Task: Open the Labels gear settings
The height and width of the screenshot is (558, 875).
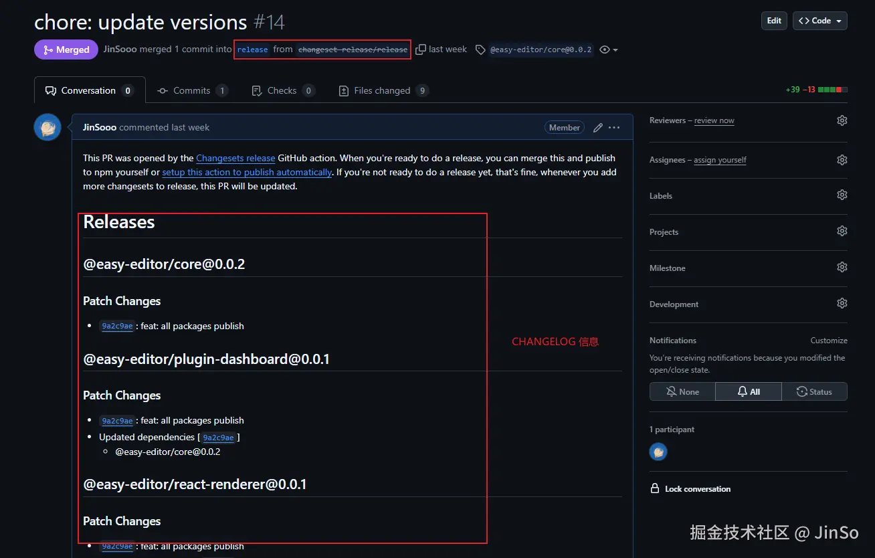Action: [x=842, y=195]
